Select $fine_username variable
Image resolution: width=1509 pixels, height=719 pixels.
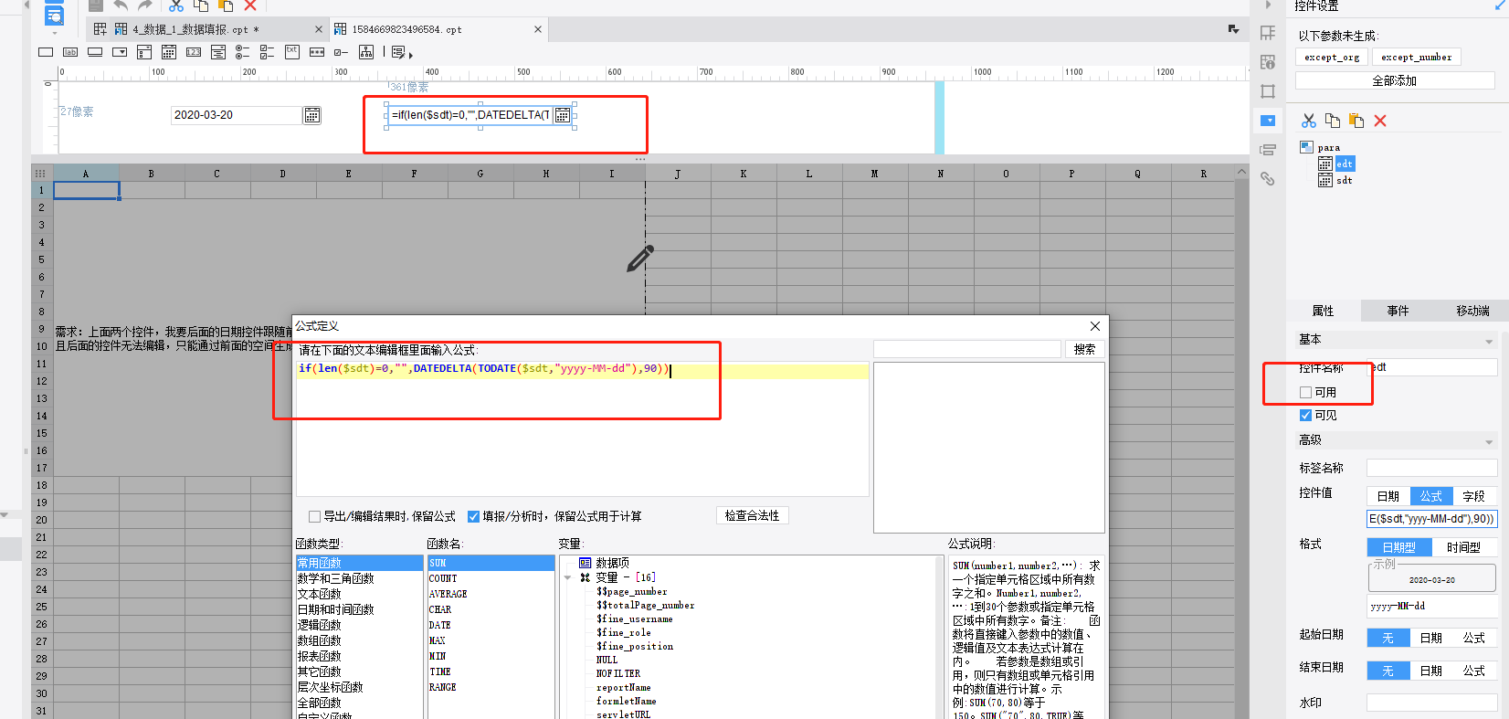click(x=635, y=619)
